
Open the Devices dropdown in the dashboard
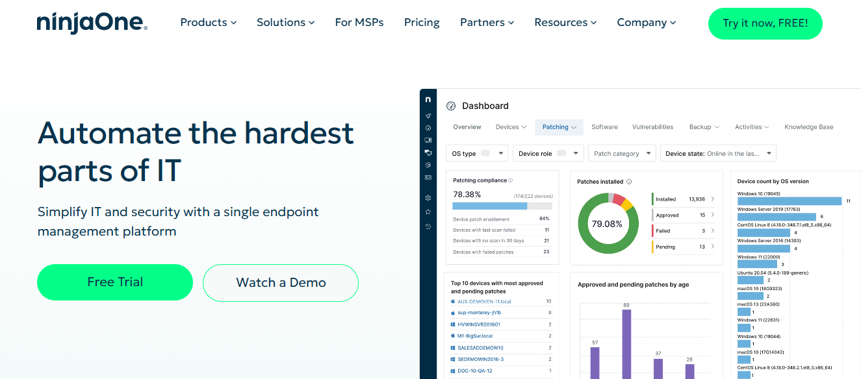(511, 127)
